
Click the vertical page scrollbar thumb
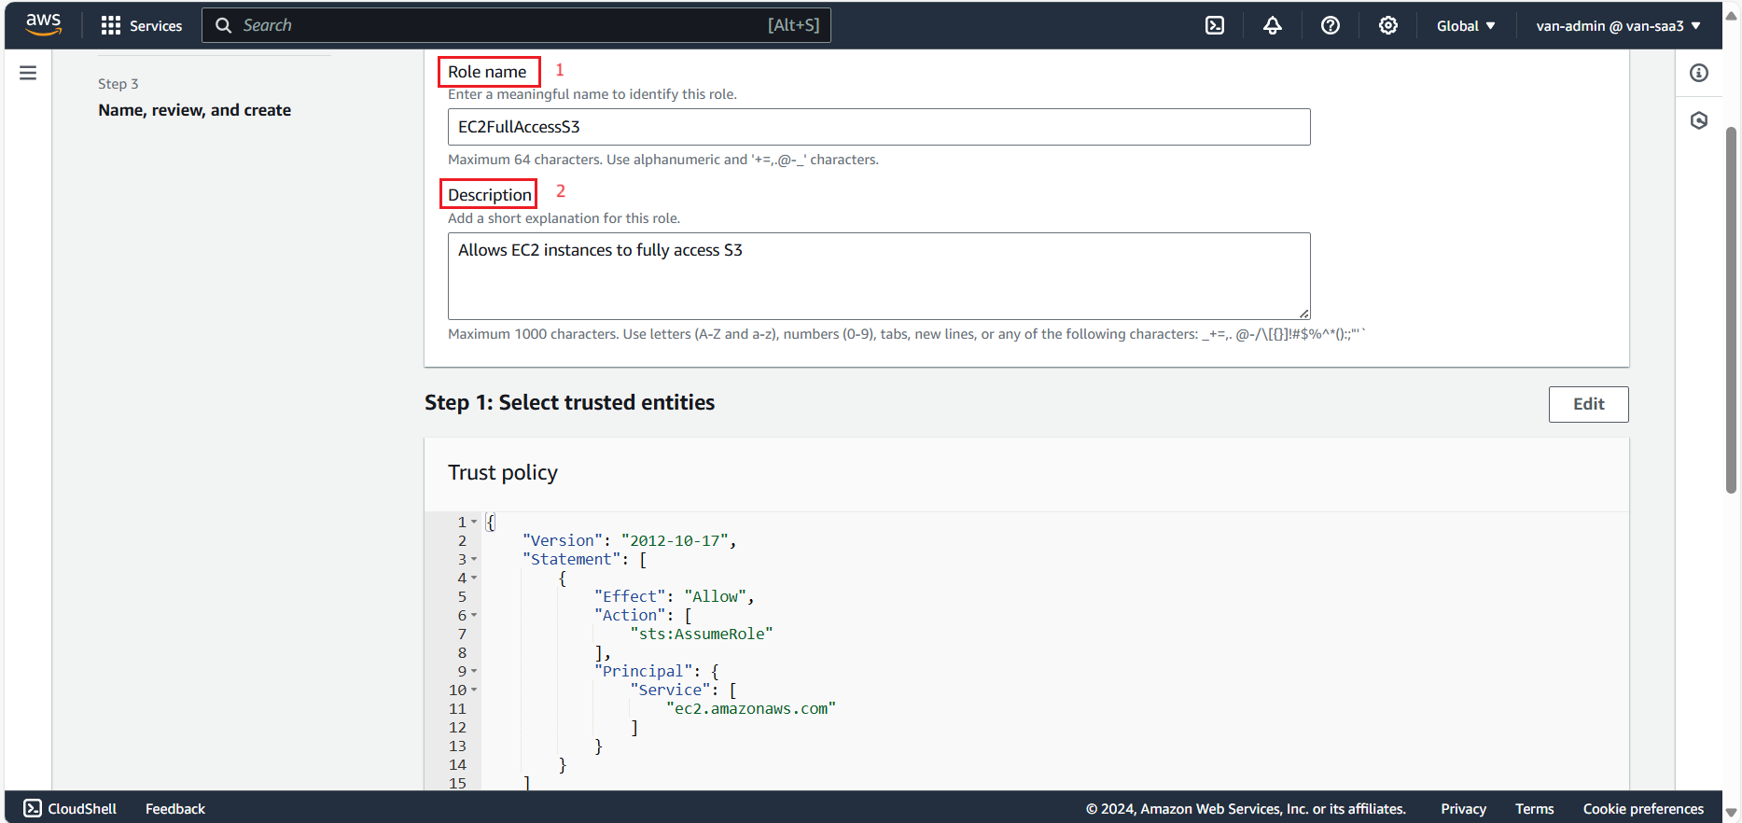pyautogui.click(x=1732, y=308)
